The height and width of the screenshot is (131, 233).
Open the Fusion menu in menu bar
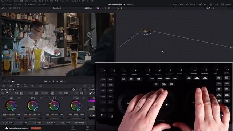(x=62, y=1)
